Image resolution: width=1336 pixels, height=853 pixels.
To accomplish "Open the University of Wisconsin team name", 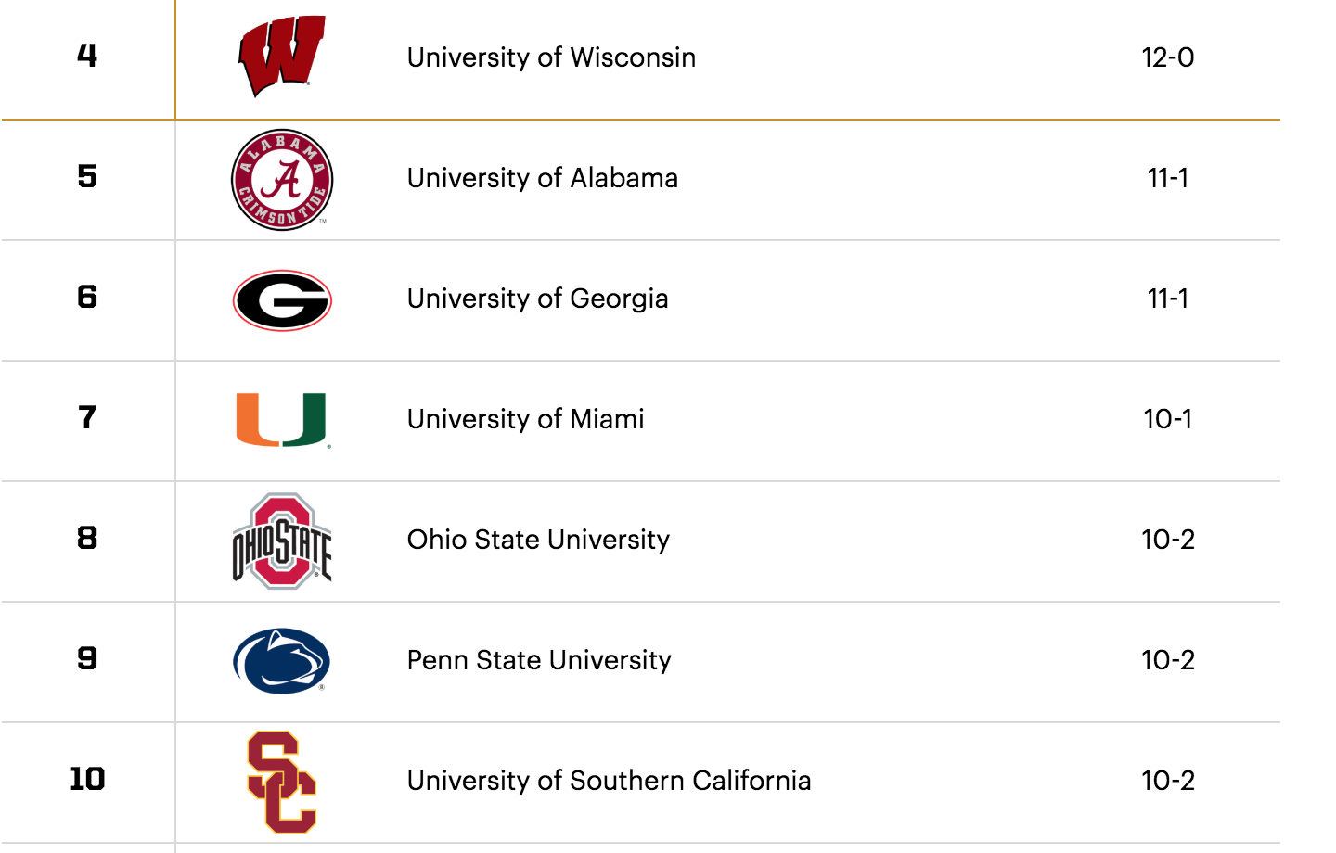I will (x=551, y=57).
